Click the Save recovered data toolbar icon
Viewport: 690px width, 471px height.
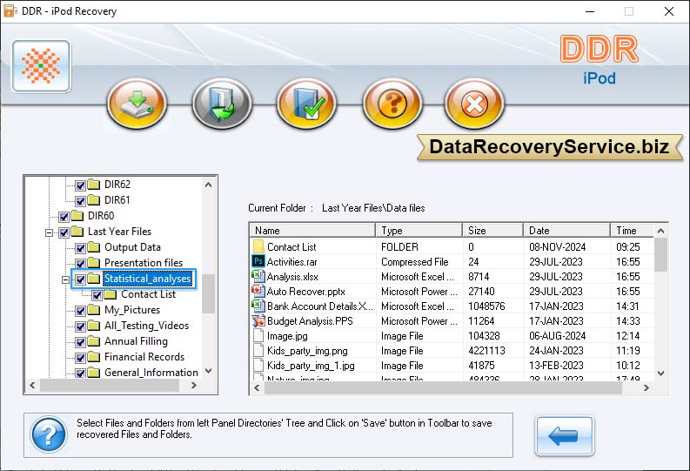tap(137, 104)
